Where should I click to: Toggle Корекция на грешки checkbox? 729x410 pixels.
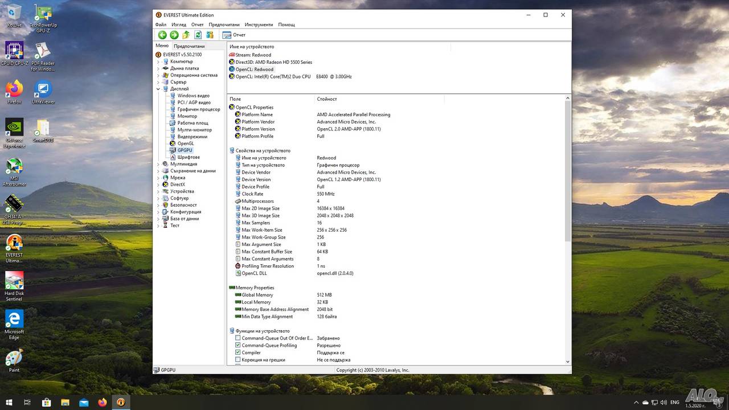tap(238, 360)
